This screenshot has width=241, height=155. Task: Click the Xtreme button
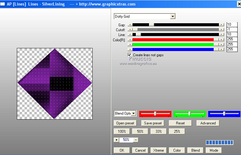[x=159, y=150]
